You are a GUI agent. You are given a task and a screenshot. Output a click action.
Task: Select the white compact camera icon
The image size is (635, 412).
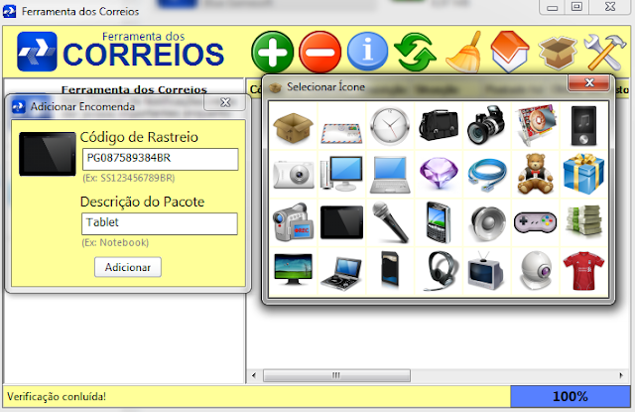[x=294, y=174]
